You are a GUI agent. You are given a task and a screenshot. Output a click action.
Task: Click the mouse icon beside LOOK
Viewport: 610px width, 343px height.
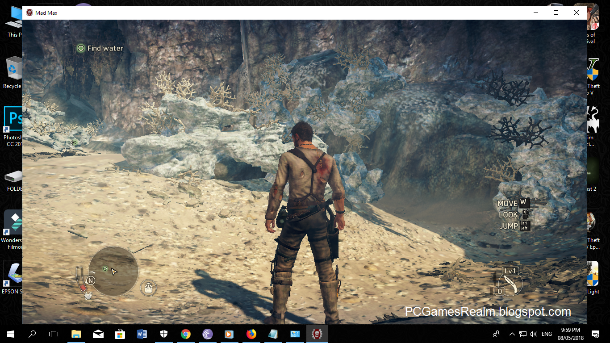pyautogui.click(x=525, y=214)
